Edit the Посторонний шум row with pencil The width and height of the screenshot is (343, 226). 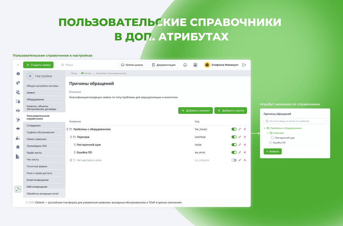(x=239, y=145)
